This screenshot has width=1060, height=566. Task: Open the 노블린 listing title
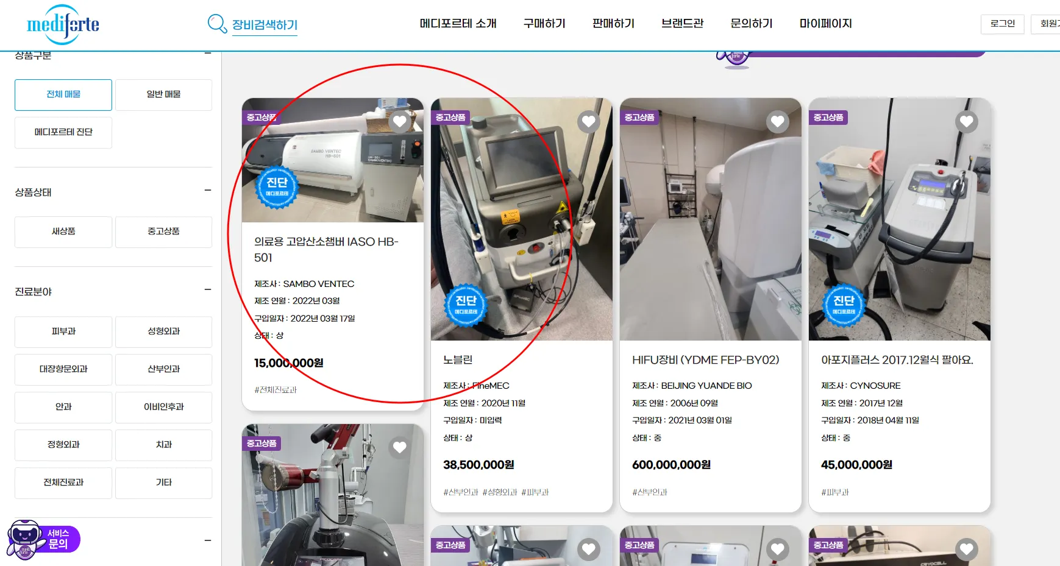coord(458,360)
